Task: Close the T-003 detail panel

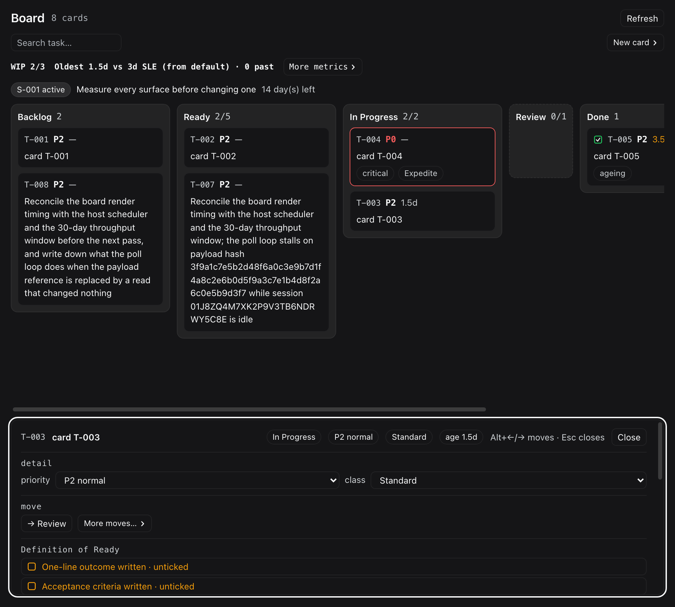Action: point(629,437)
